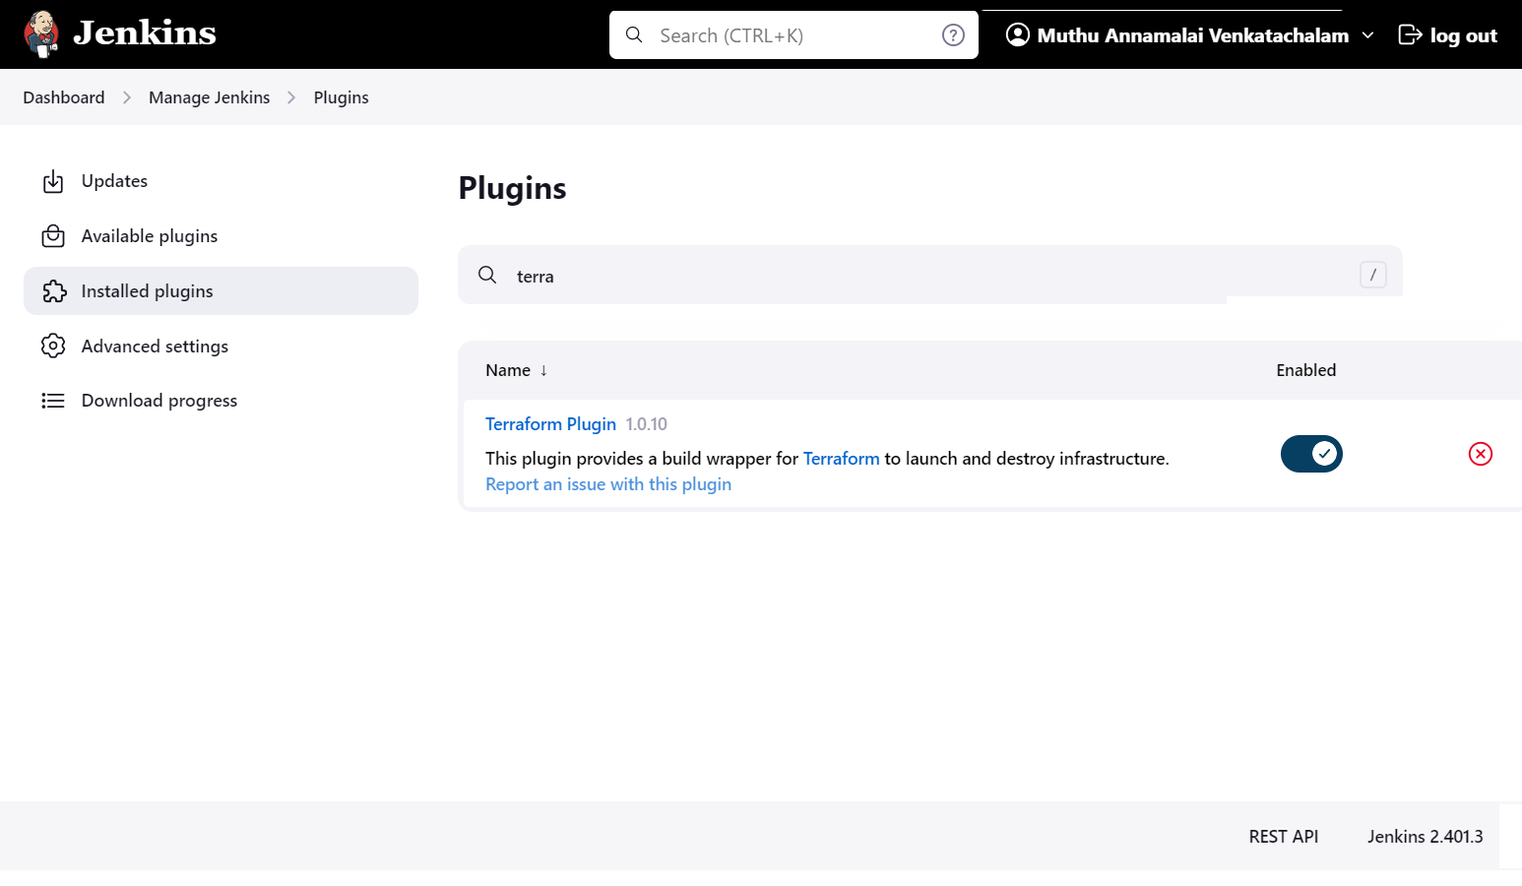Click the Plugins page heading
This screenshot has height=886, width=1522.
pos(513,188)
